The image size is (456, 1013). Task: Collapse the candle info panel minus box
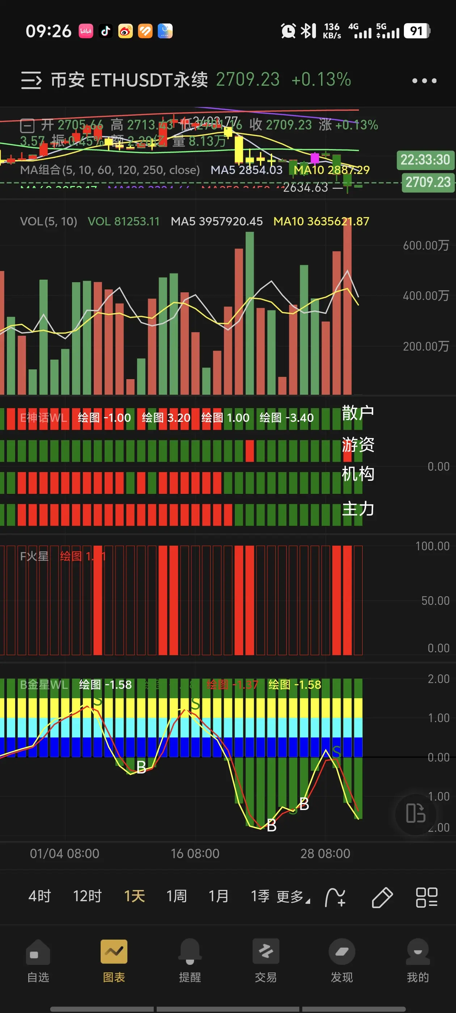27,126
